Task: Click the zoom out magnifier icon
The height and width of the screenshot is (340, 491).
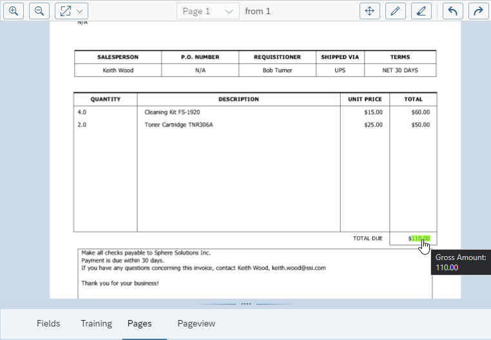Action: (x=39, y=11)
